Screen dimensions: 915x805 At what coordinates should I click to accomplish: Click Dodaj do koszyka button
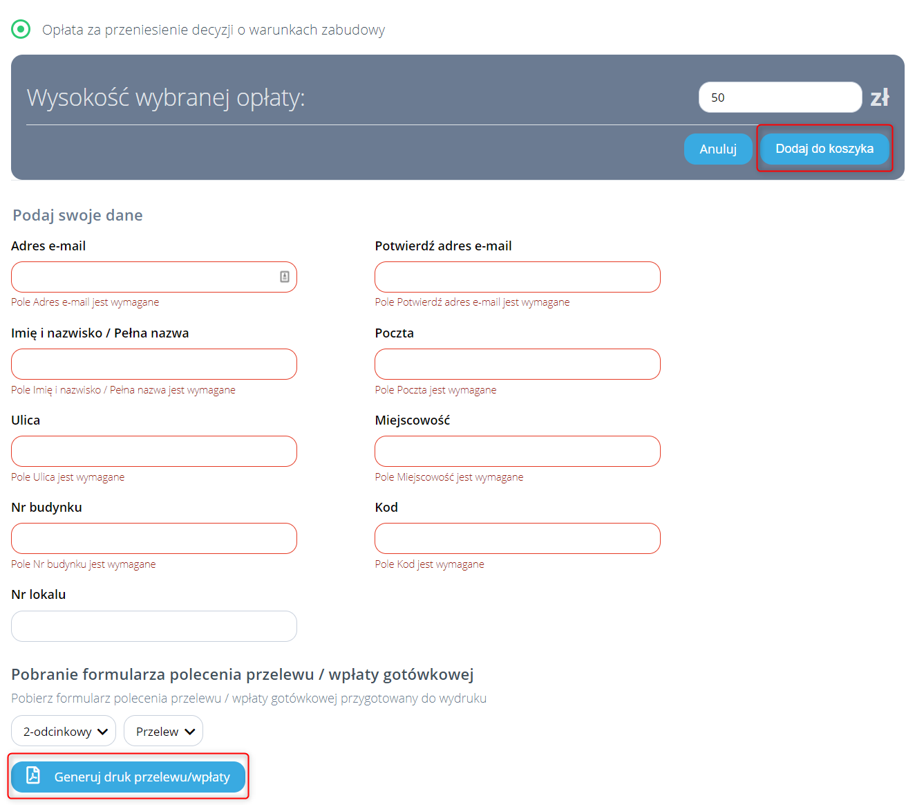pos(824,149)
